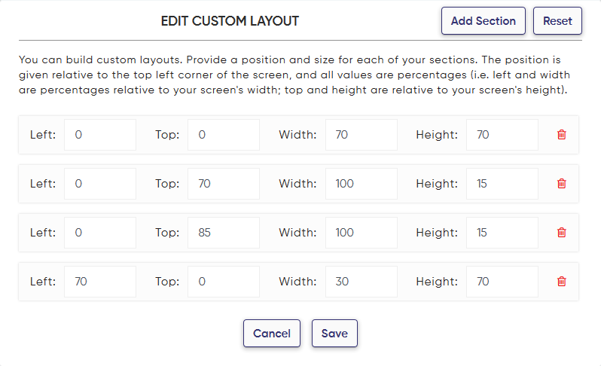Click Height field in the fourth section
The height and width of the screenshot is (366, 601).
click(502, 282)
